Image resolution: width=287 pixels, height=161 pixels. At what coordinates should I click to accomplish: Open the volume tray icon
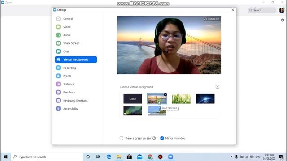coord(252,157)
